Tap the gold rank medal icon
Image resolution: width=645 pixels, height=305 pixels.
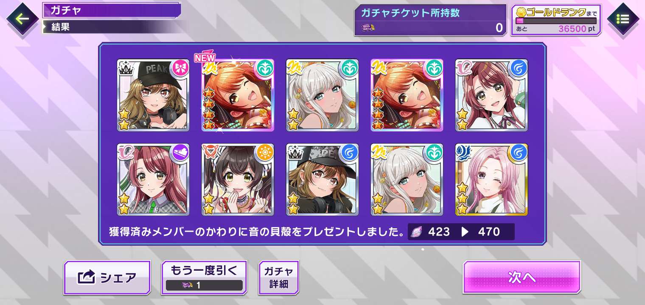(x=520, y=12)
